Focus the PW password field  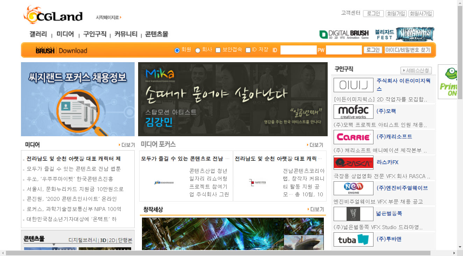click(344, 50)
